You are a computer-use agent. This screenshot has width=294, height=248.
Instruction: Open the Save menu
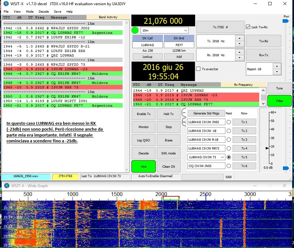pyautogui.click(x=58, y=11)
